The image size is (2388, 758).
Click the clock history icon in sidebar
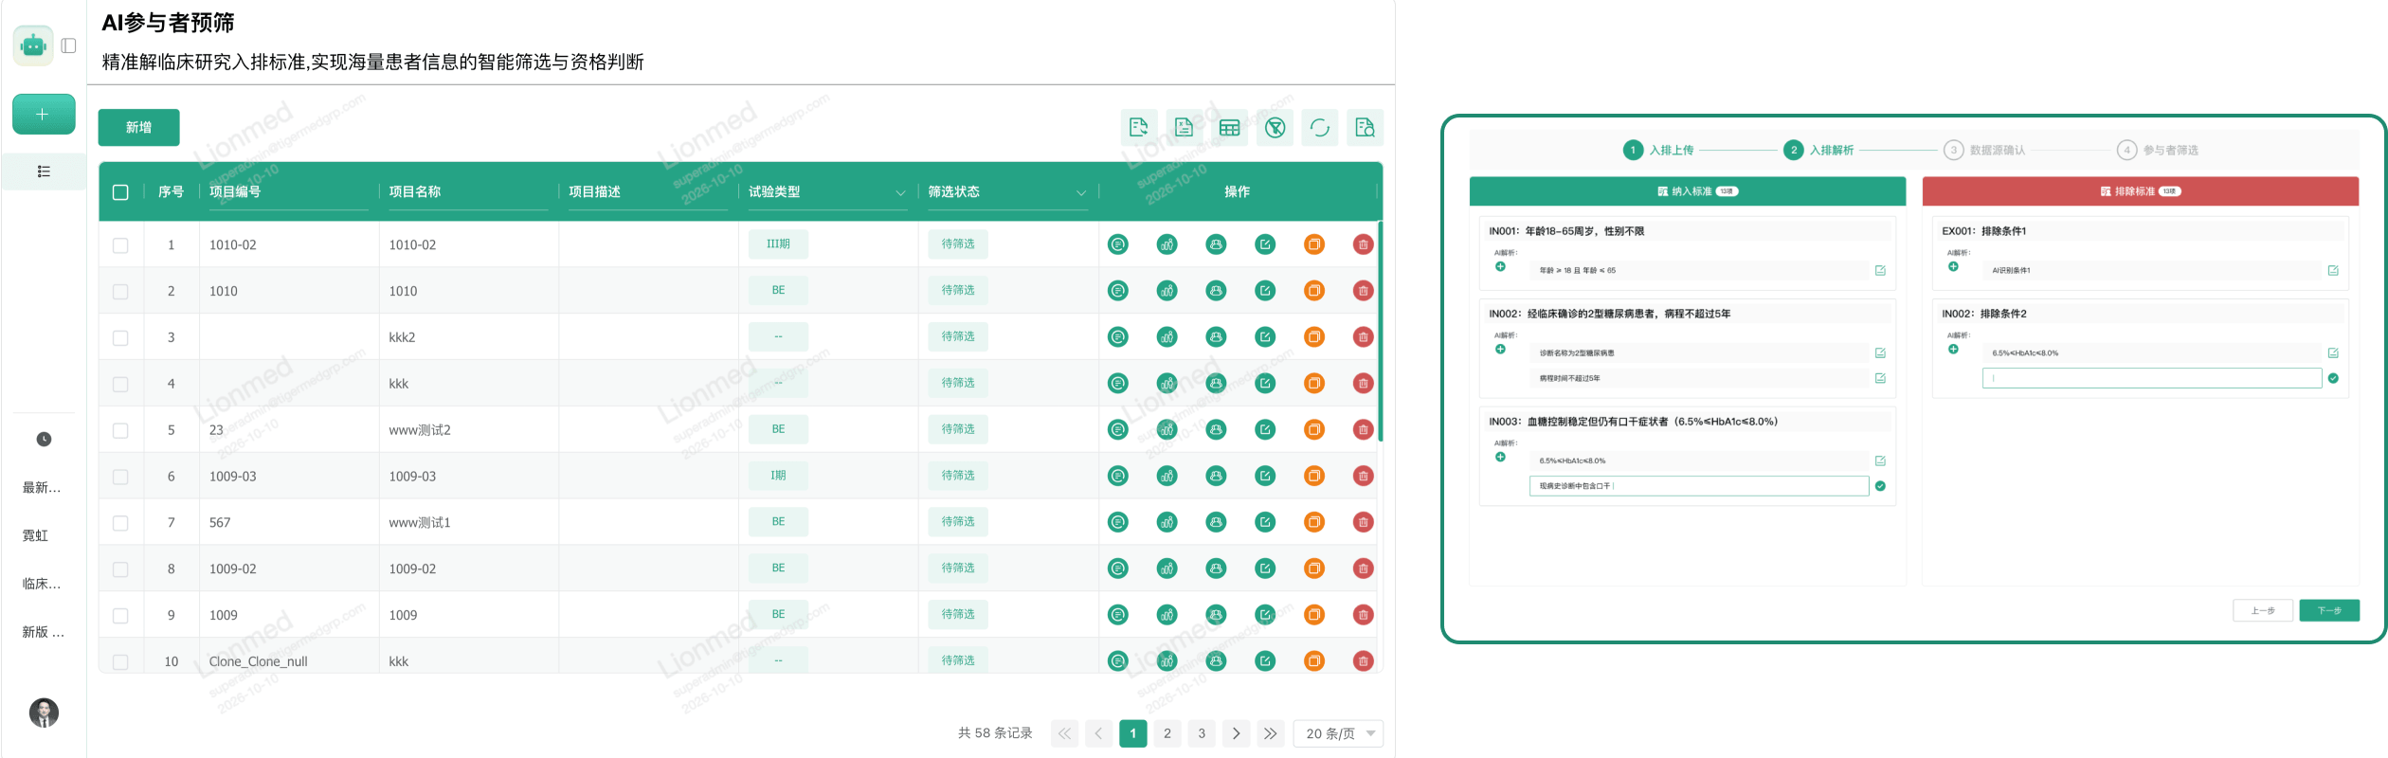pos(44,440)
